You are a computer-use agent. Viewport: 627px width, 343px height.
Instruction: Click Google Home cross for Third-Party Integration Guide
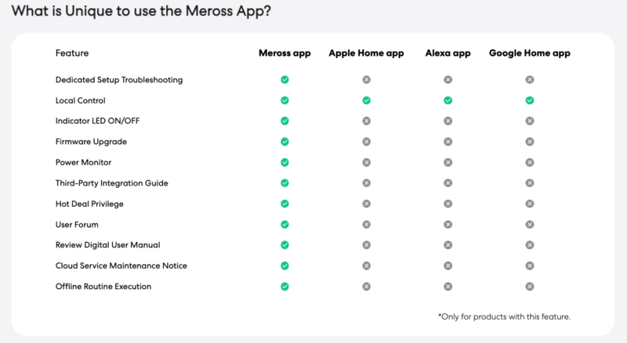(x=530, y=183)
